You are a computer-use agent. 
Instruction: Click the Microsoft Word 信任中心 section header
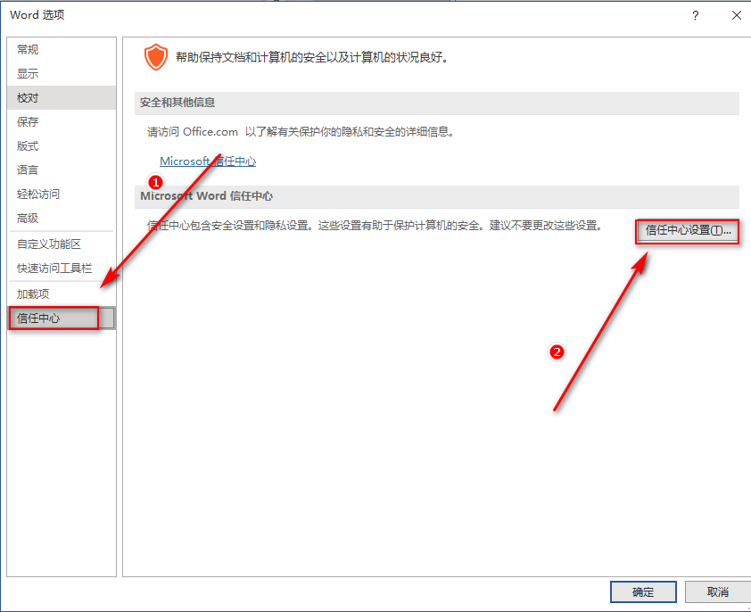click(437, 196)
